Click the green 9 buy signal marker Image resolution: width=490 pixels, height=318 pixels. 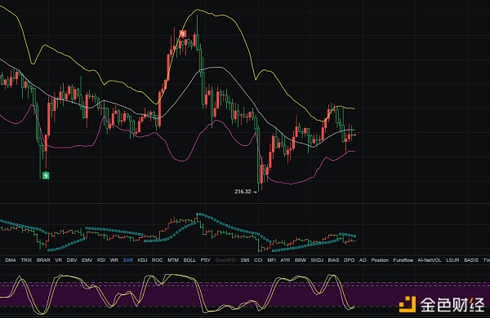tap(46, 175)
